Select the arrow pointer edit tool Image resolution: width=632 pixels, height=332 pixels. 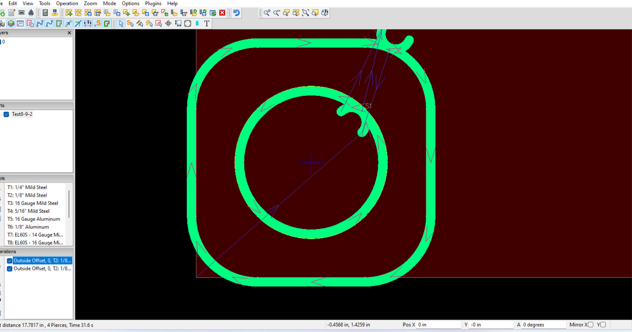[121, 24]
